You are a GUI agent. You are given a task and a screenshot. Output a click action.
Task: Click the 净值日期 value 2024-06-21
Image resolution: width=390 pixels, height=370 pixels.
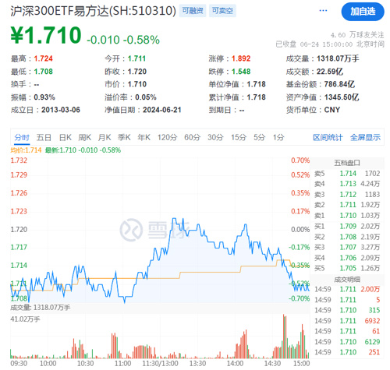click(161, 110)
